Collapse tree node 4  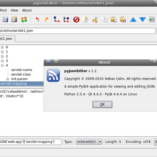click(2, 66)
